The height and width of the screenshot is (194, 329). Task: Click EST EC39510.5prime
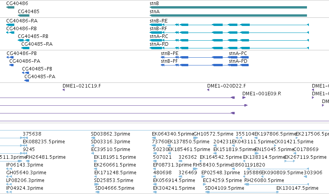111,149
